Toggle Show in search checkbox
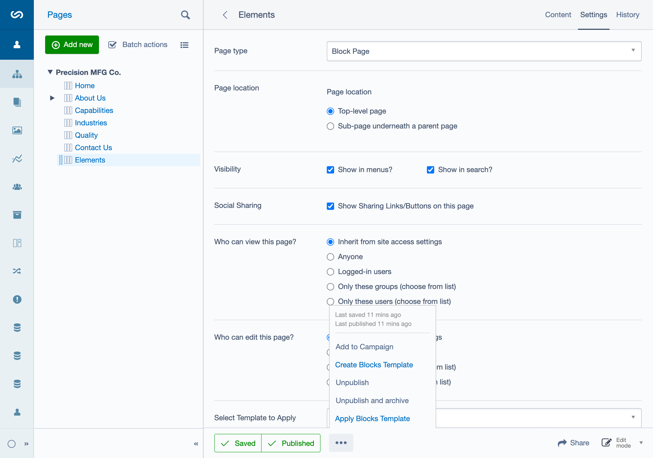Viewport: 653px width, 458px height. pyautogui.click(x=430, y=170)
